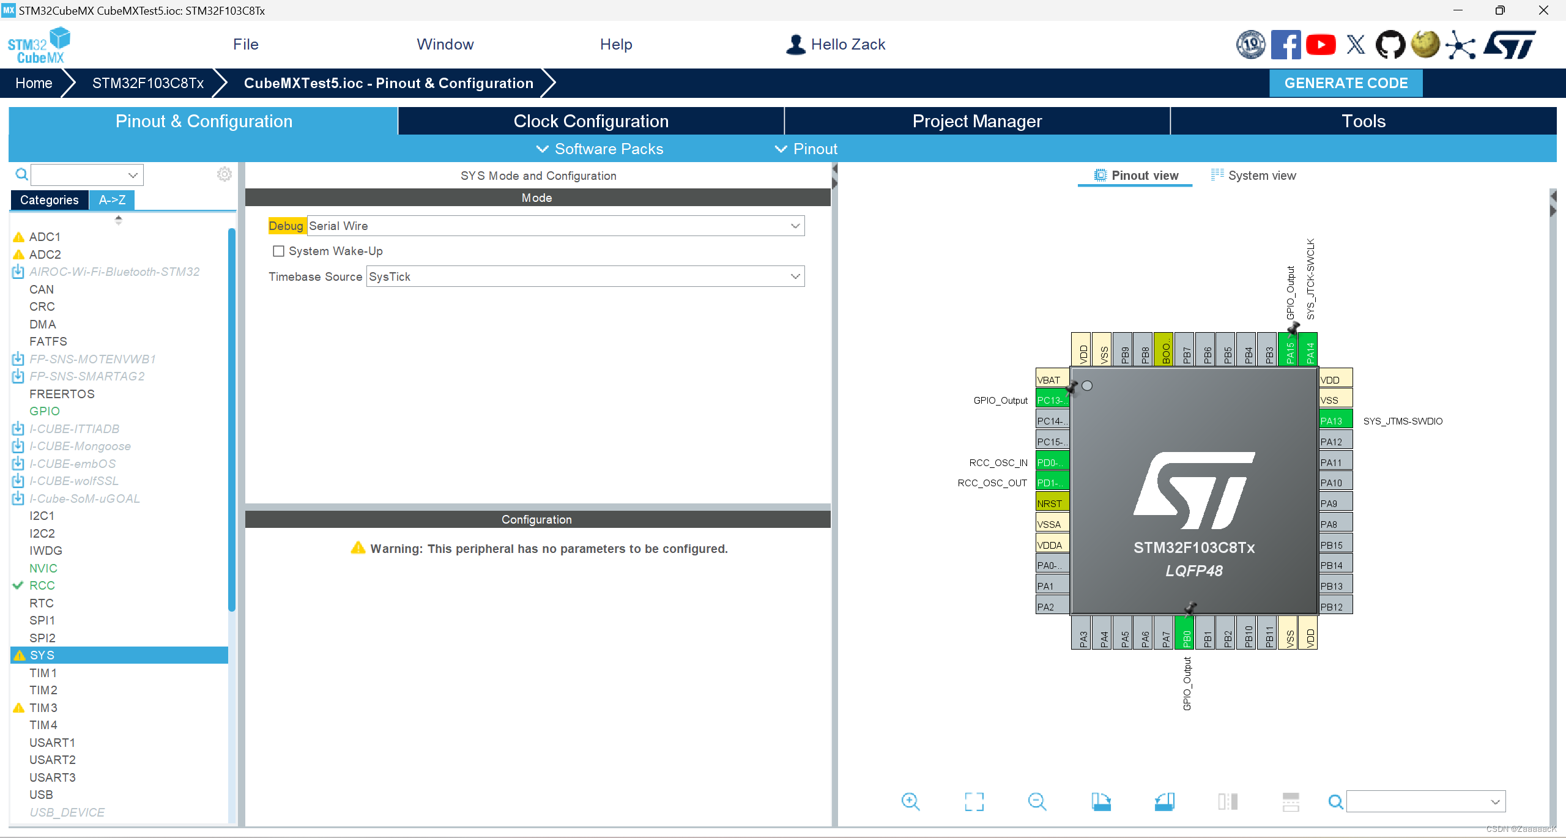Rotate the chip counter-clockwise icon
This screenshot has width=1566, height=838.
click(x=1164, y=801)
